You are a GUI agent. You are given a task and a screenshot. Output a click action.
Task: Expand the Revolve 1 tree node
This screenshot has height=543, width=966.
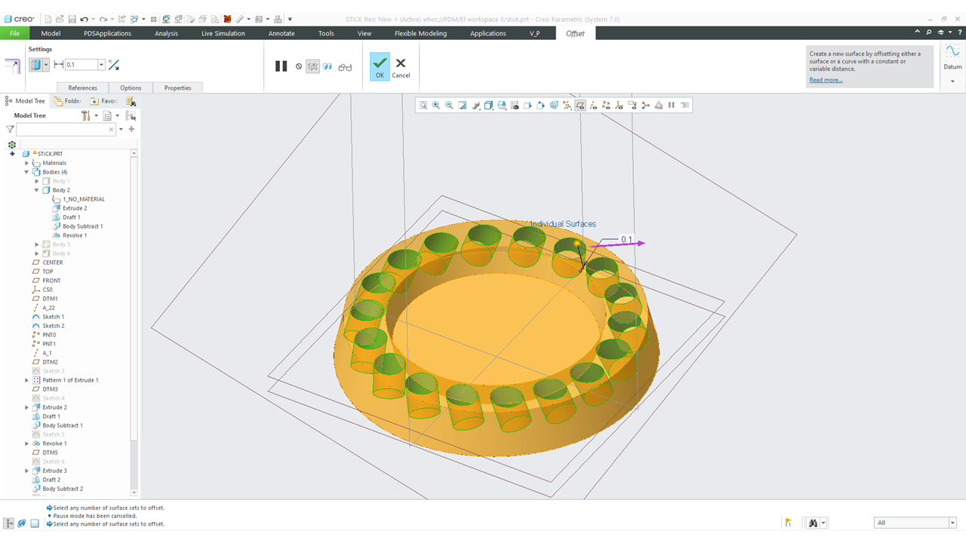click(x=26, y=443)
